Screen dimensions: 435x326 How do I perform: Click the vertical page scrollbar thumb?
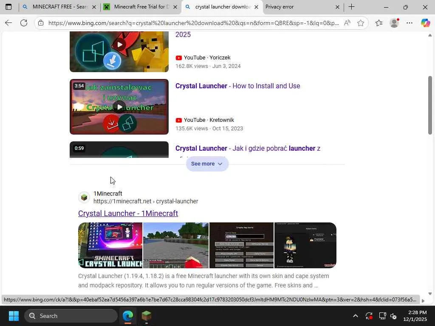430,105
